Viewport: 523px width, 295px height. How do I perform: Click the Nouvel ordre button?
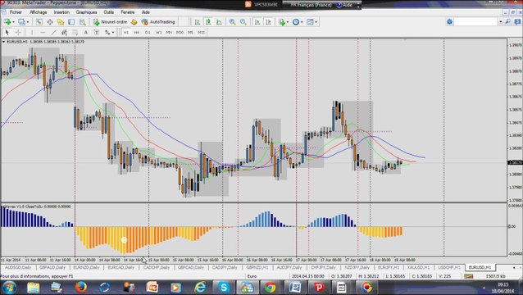pos(111,21)
